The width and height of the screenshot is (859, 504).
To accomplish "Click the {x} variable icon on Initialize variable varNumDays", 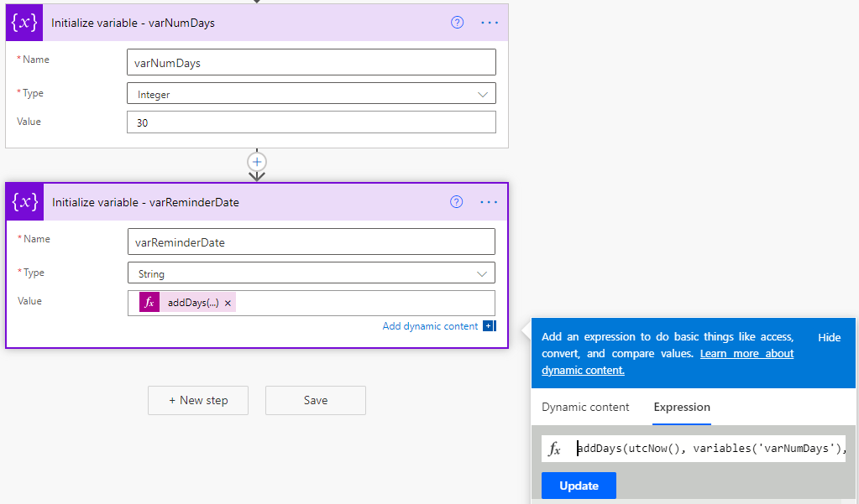I will point(24,22).
